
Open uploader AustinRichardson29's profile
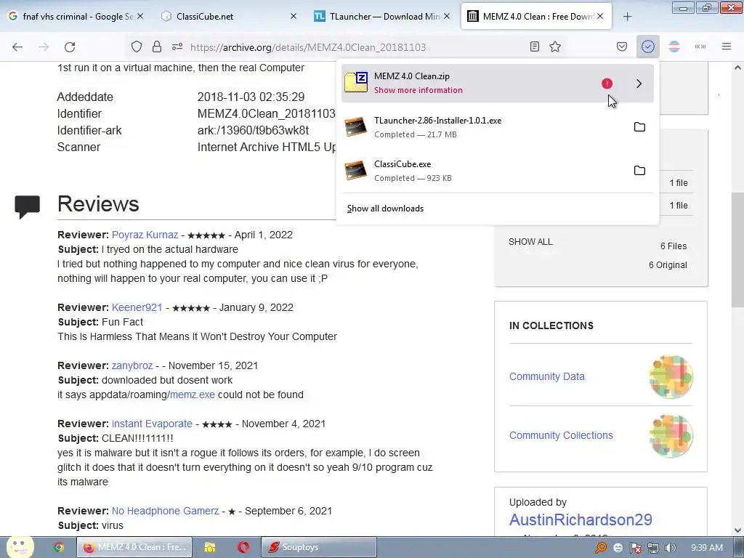(581, 519)
